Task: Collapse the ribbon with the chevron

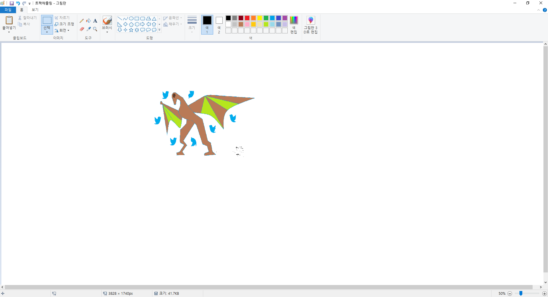Action: [539, 10]
